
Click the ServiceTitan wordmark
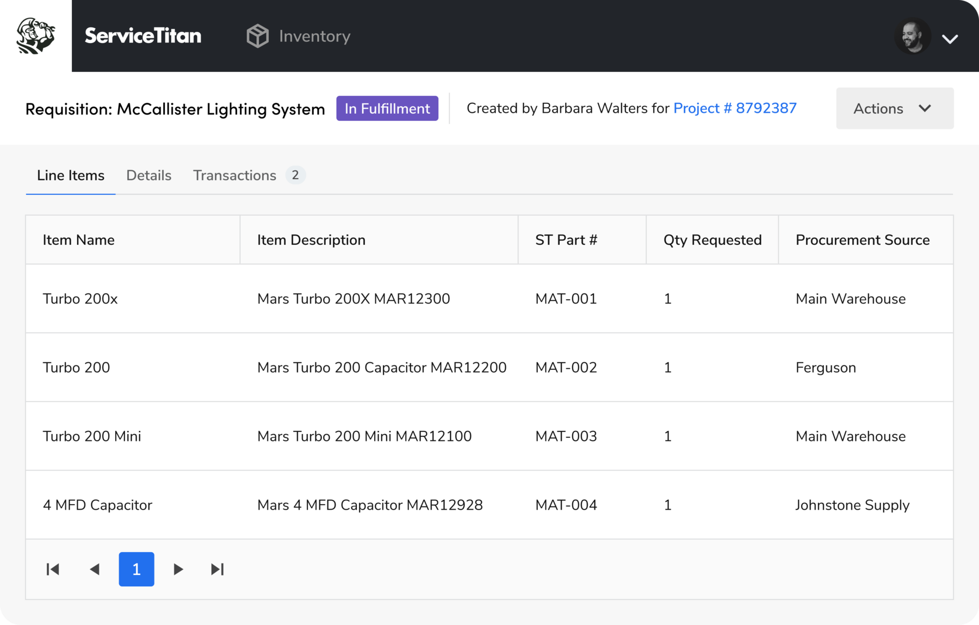[x=143, y=36]
